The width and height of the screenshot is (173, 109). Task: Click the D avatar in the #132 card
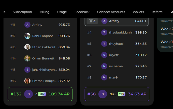coord(28,94)
